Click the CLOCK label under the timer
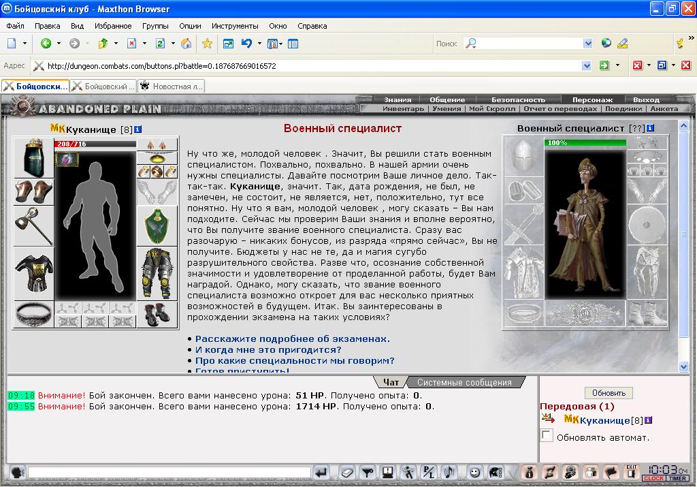The width and height of the screenshot is (697, 487). tap(653, 478)
